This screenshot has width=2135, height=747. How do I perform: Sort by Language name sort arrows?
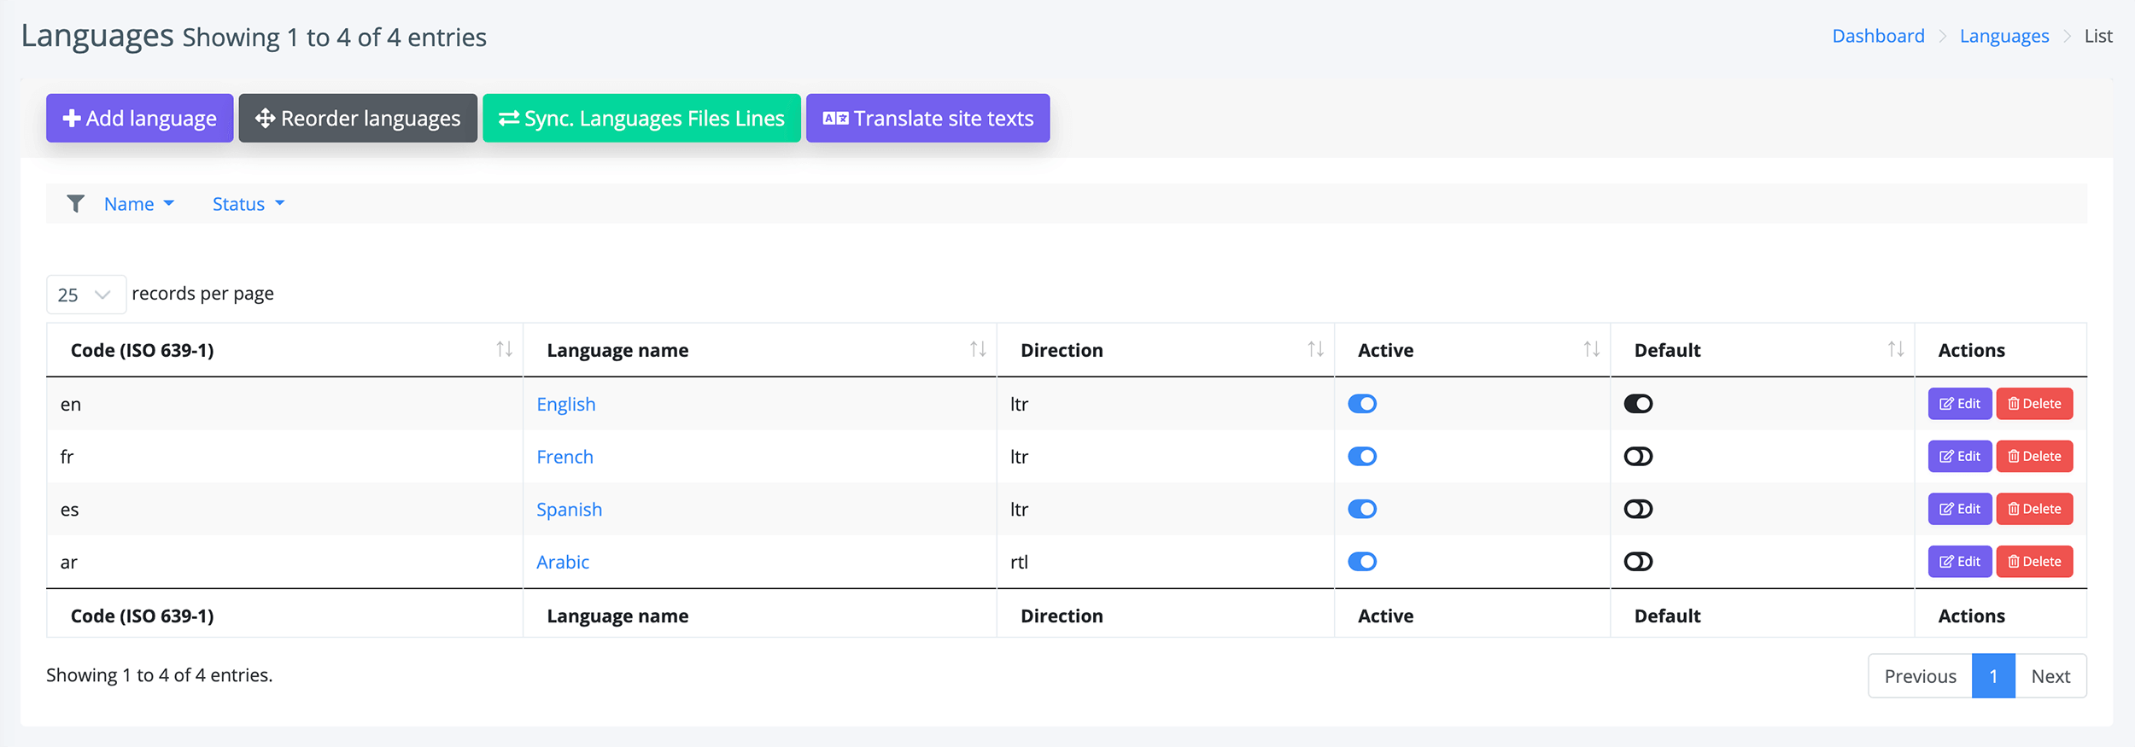978,349
